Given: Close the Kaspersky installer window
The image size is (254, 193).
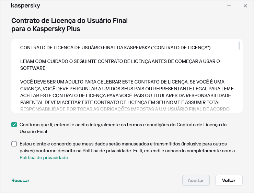Looking at the screenshot, I should coord(245,6).
